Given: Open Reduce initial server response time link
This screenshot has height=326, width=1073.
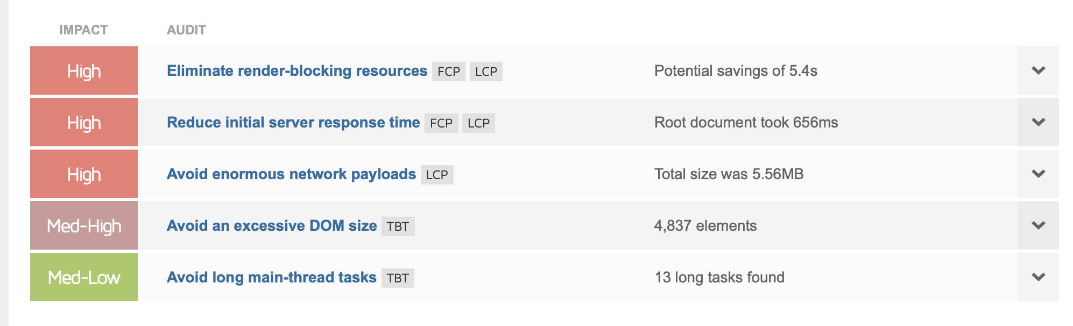Looking at the screenshot, I should click(293, 123).
